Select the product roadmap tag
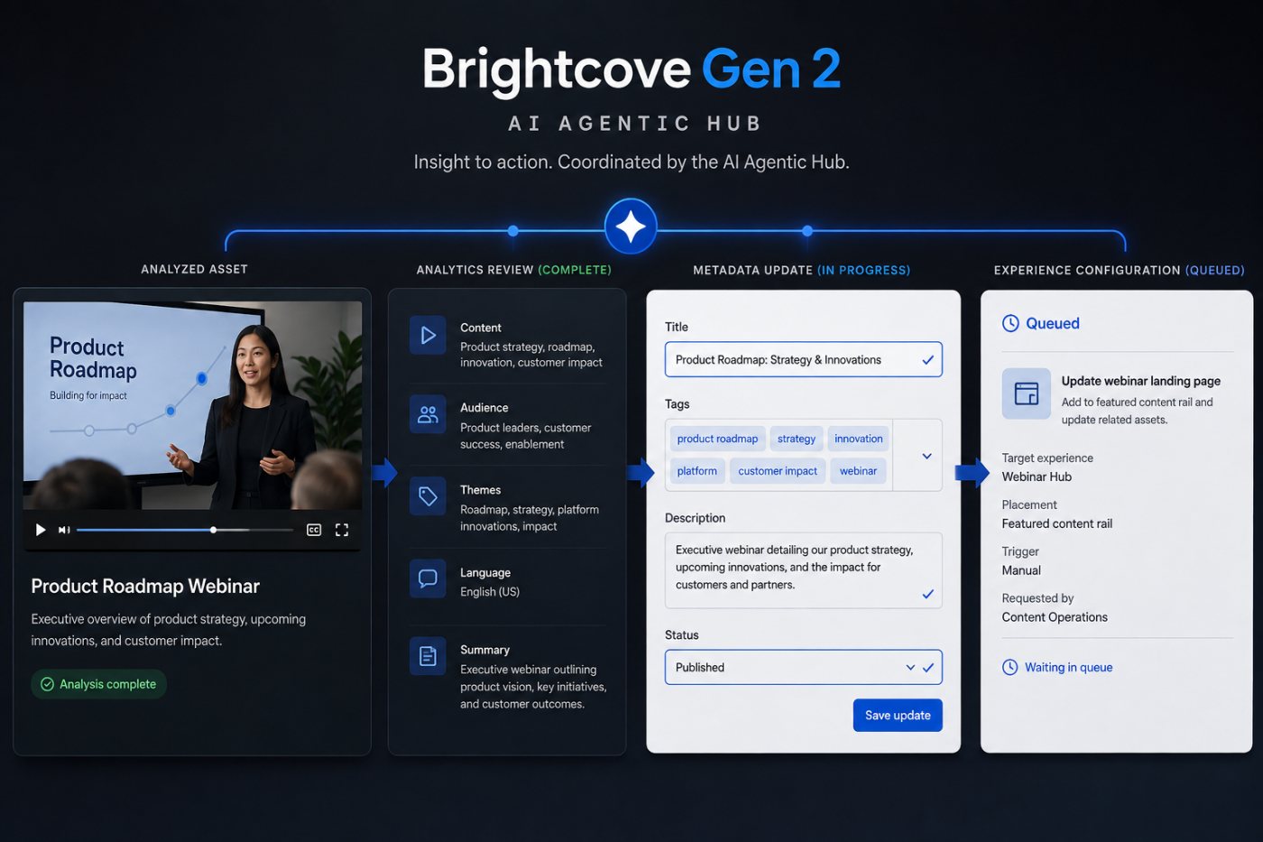Screen dimensions: 1263x842 (x=717, y=439)
